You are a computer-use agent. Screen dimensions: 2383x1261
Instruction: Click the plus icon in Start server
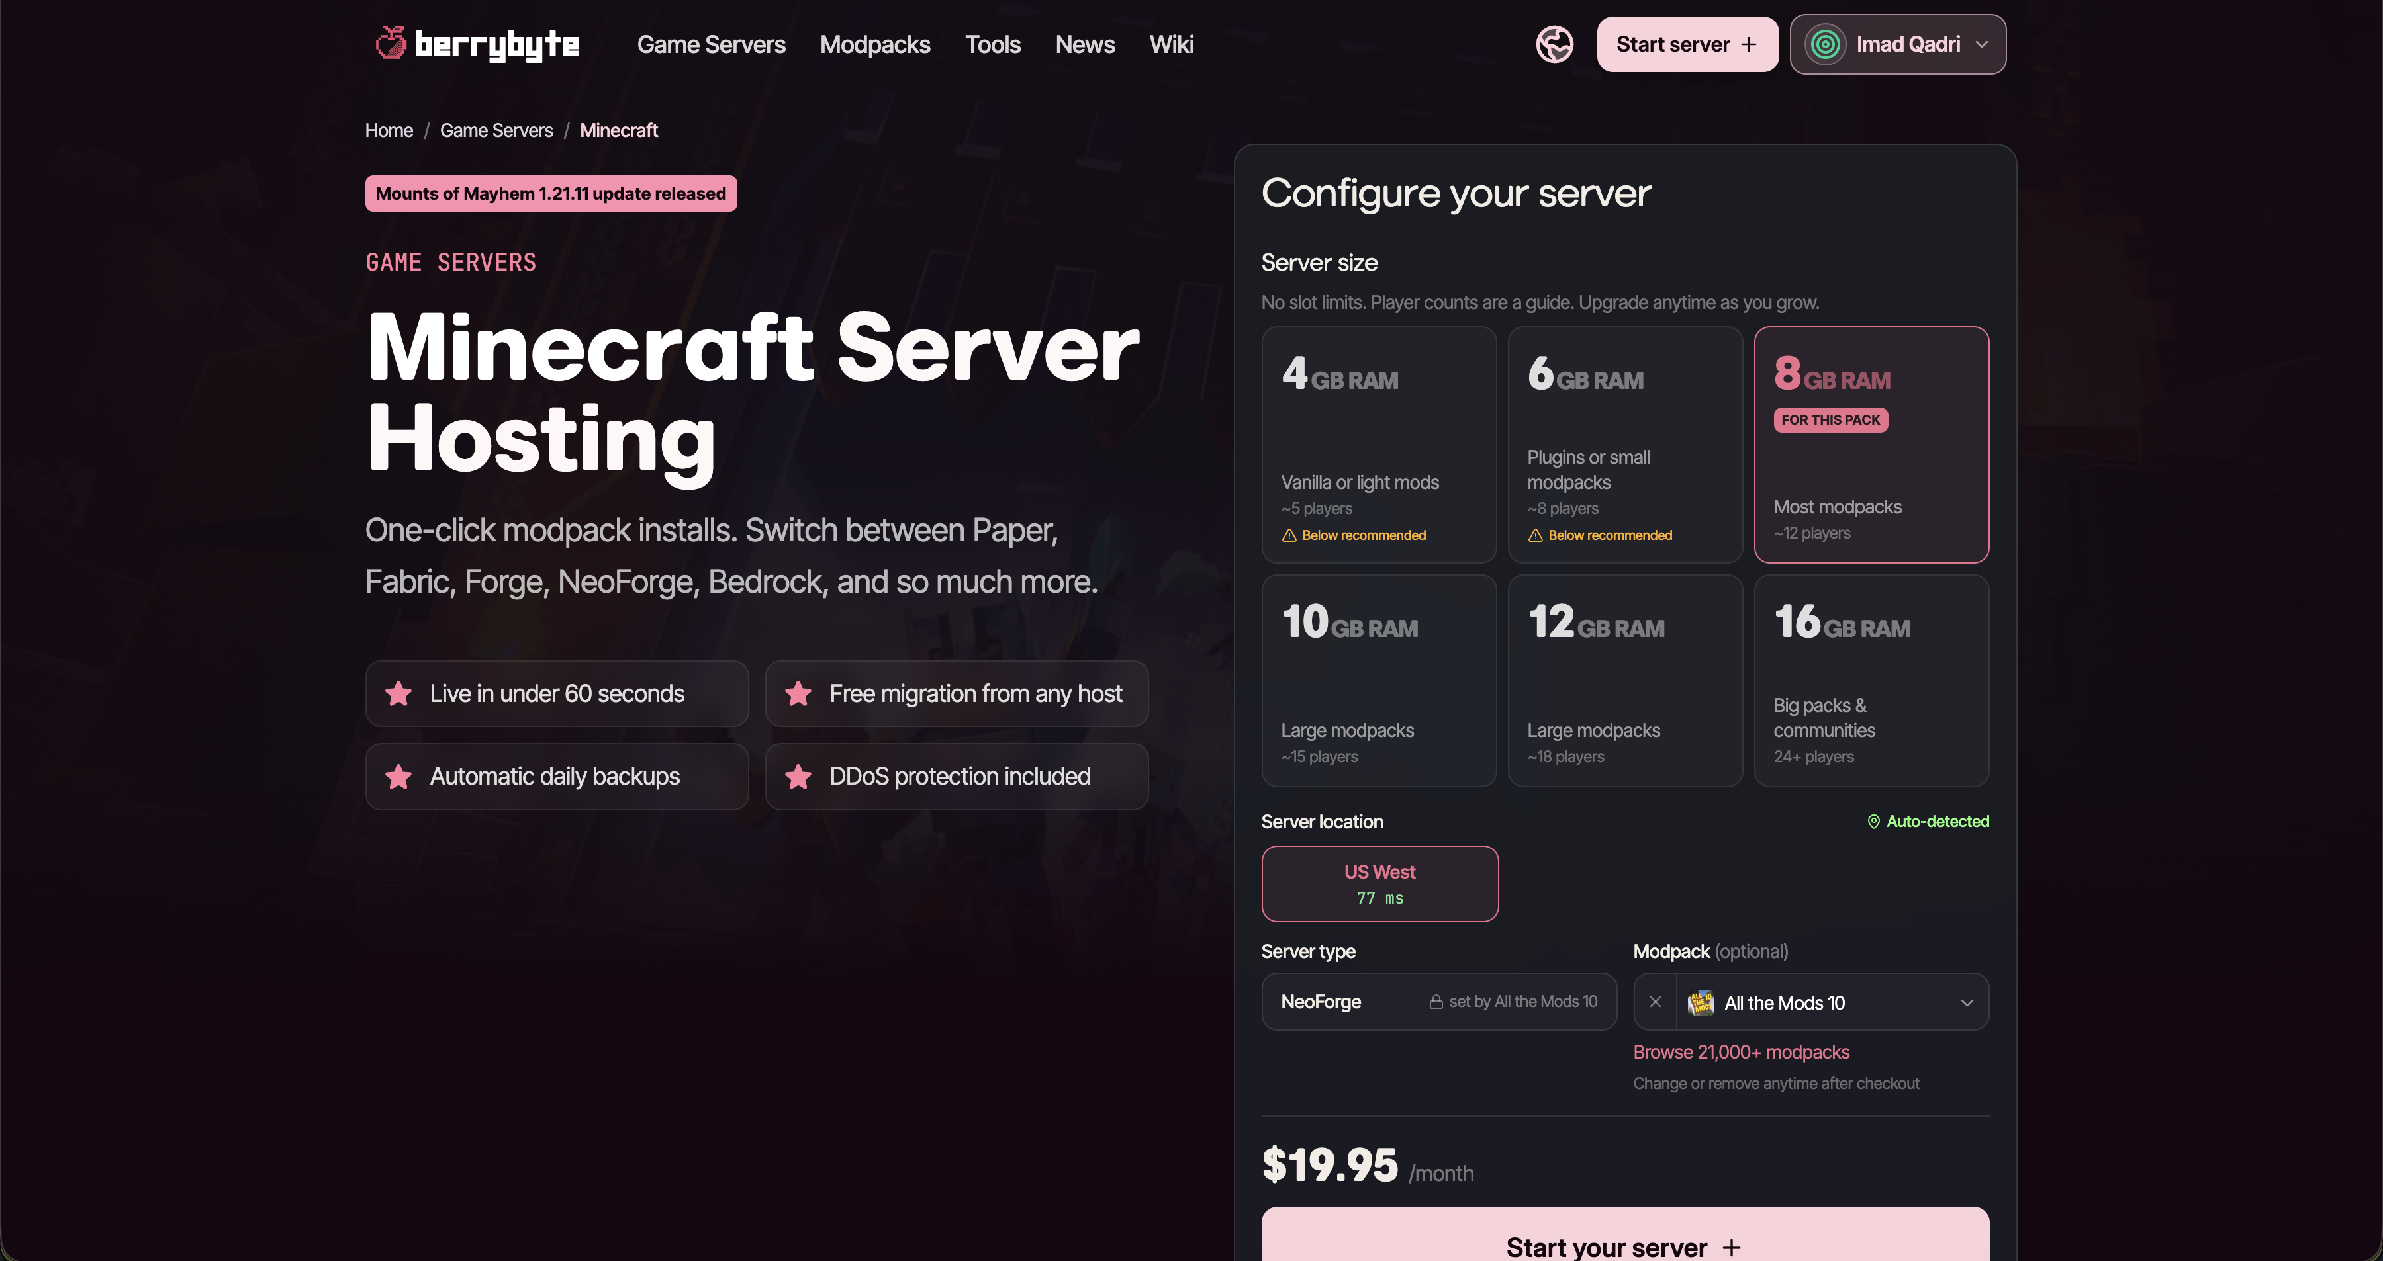[x=1748, y=44]
